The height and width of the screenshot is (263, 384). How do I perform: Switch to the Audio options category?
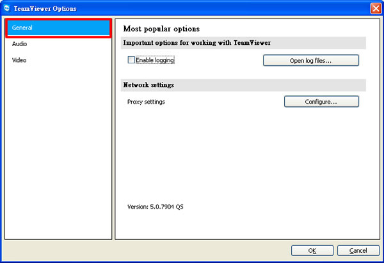(x=58, y=44)
